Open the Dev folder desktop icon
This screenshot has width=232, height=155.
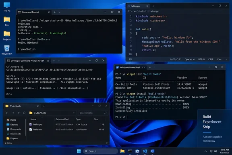point(7,21)
